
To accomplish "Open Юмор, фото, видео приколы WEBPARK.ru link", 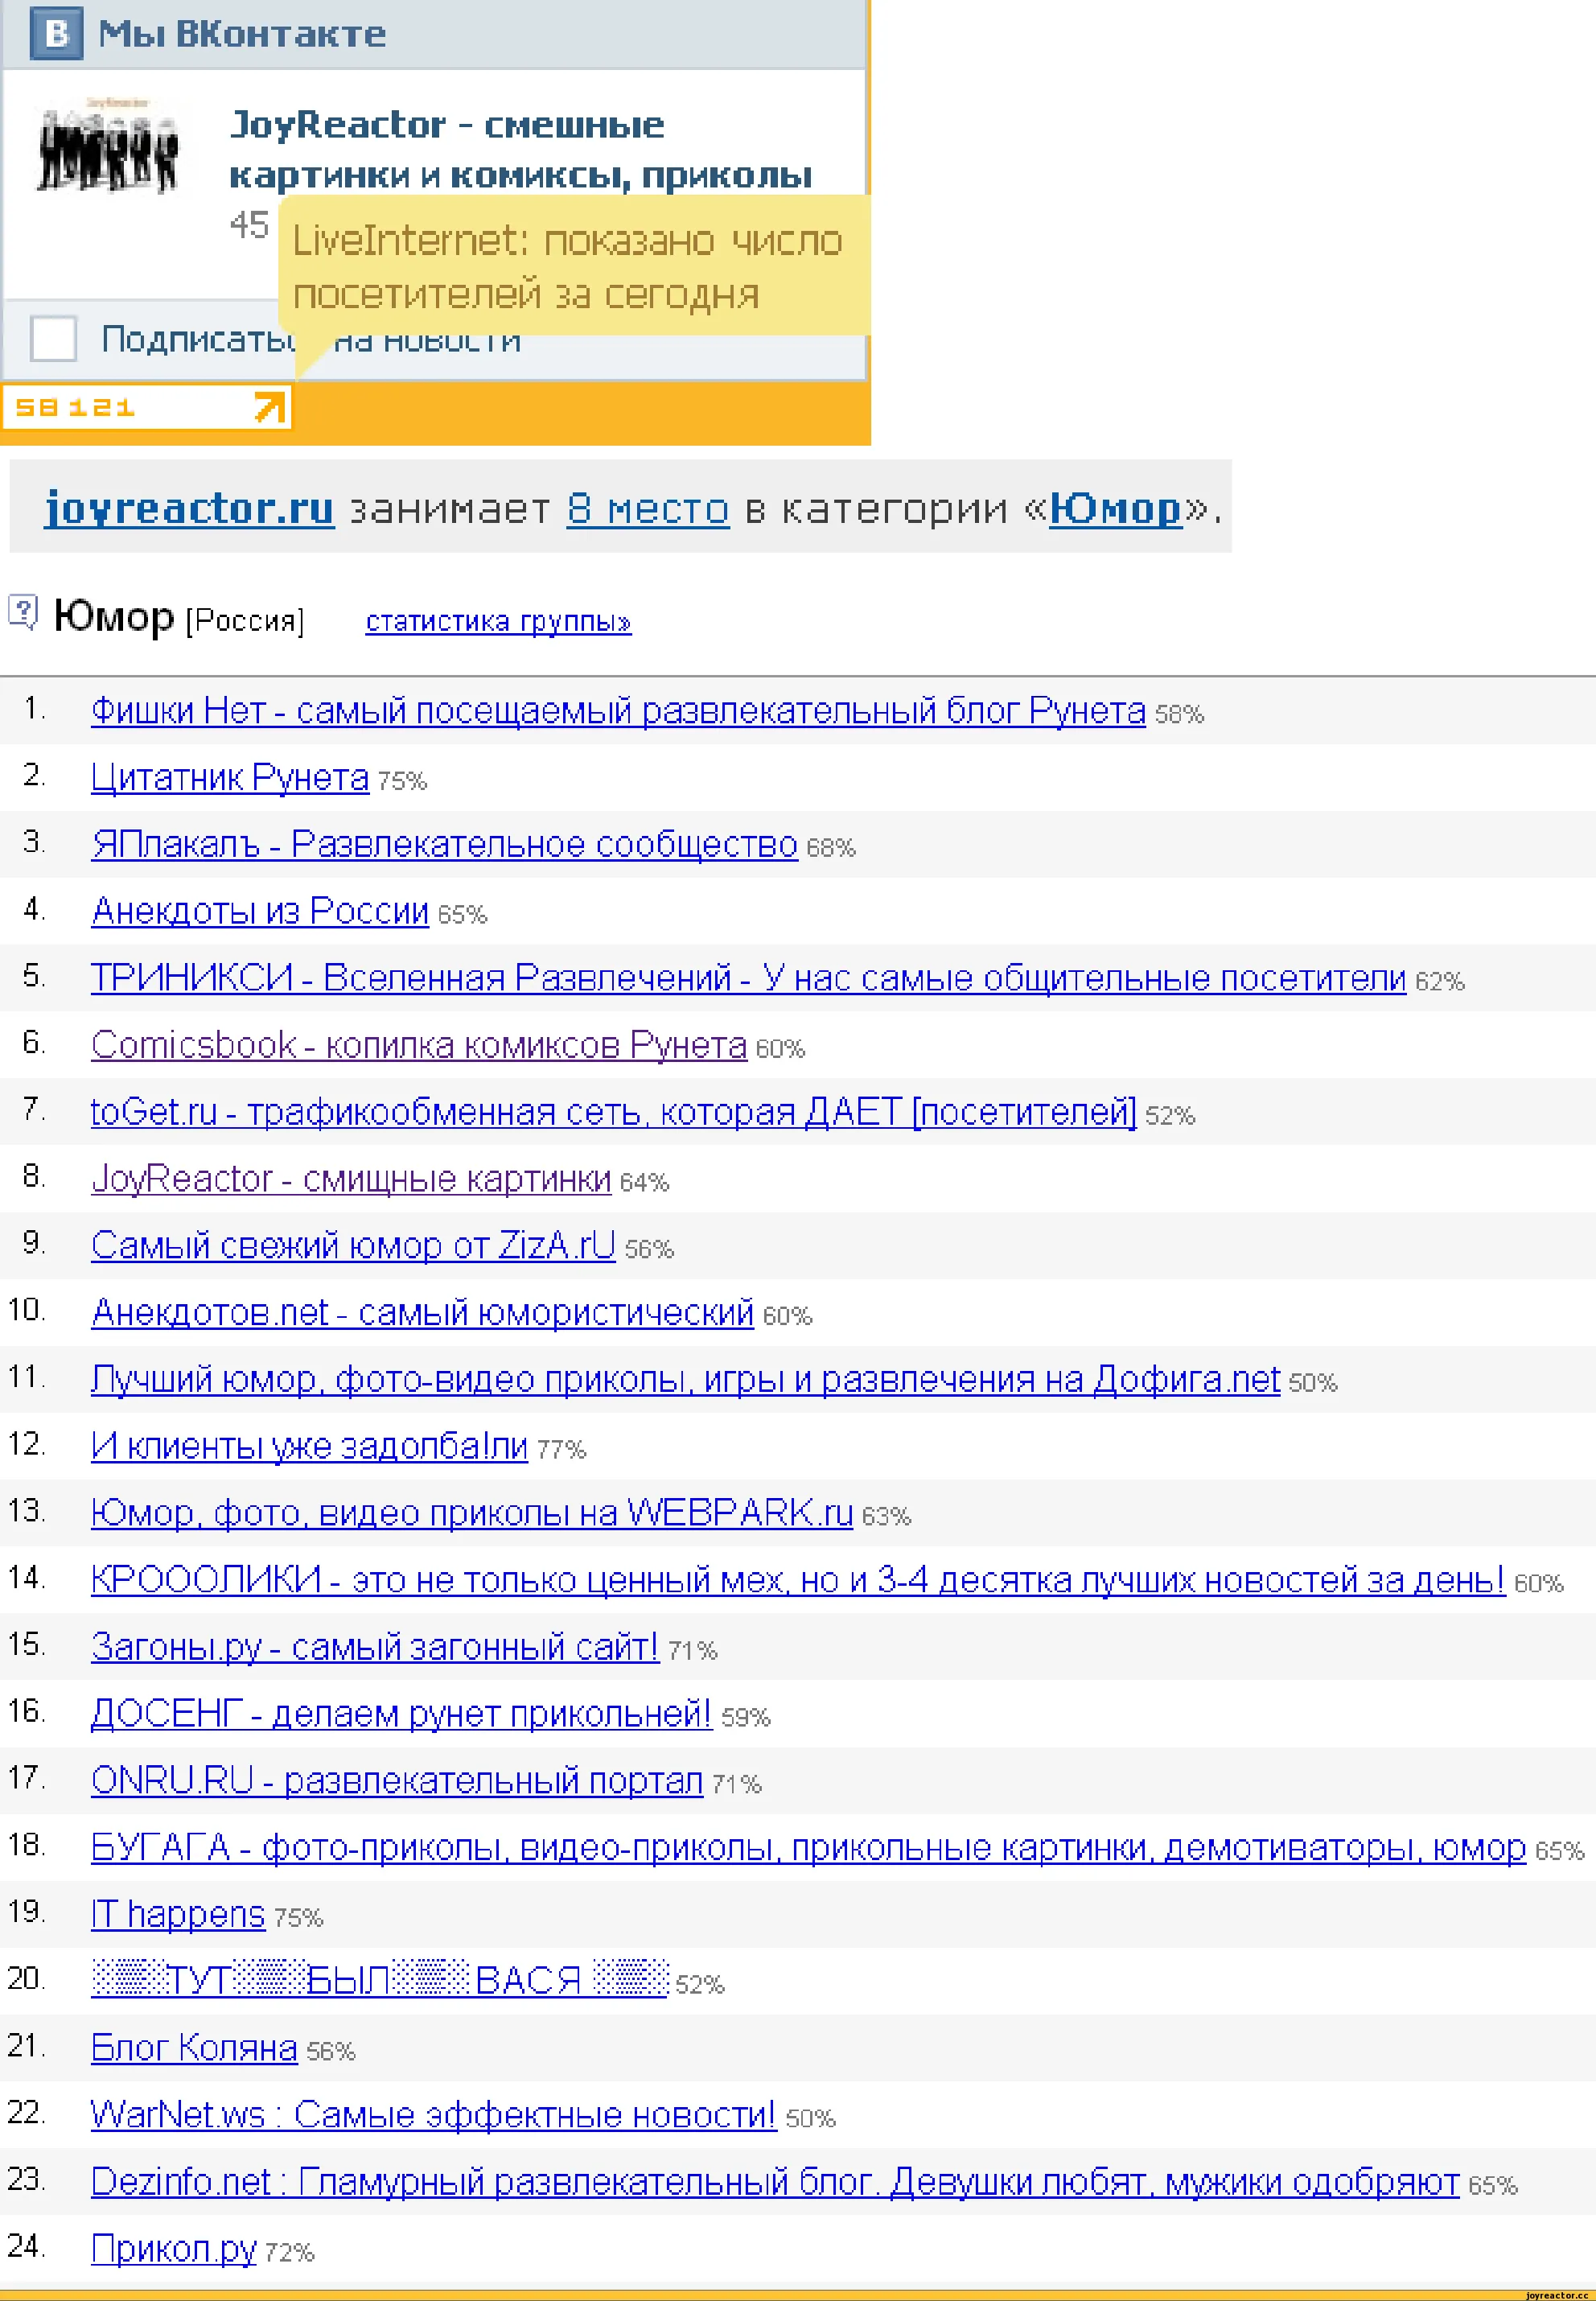I will coord(472,1513).
